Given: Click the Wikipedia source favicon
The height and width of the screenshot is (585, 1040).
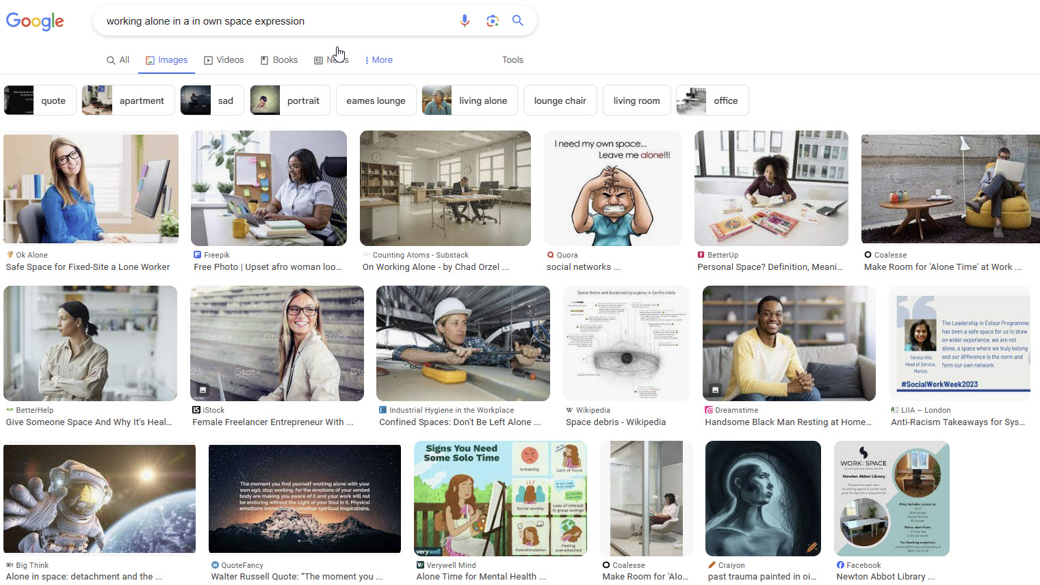Looking at the screenshot, I should [569, 410].
